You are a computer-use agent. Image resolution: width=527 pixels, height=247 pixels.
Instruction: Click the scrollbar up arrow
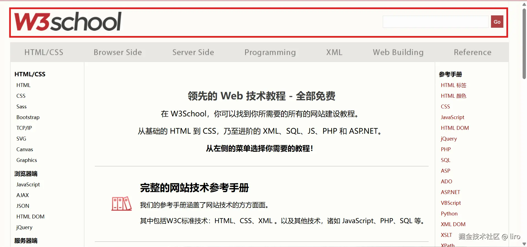(x=524, y=4)
